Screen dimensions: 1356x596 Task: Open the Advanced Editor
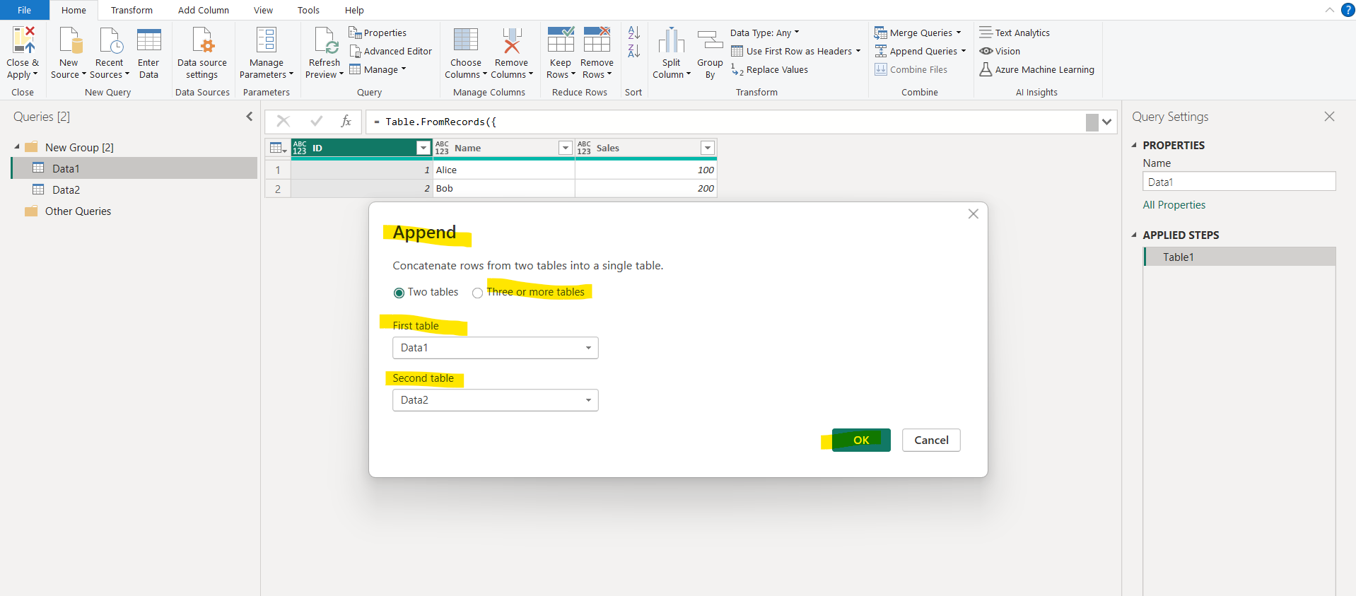(x=390, y=51)
